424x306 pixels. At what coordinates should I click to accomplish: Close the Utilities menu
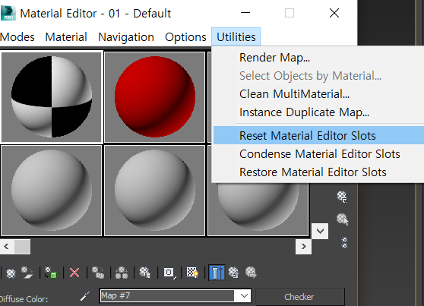(x=236, y=36)
